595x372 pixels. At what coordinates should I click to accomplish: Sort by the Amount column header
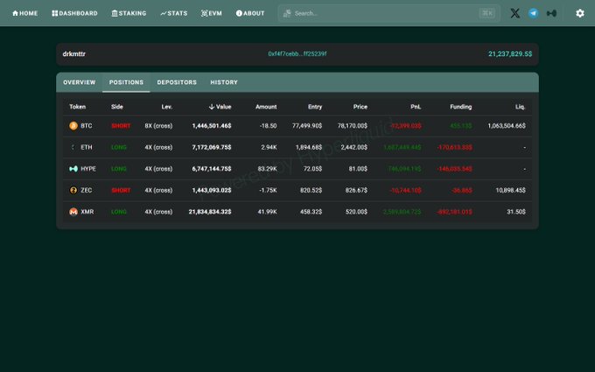pos(266,107)
